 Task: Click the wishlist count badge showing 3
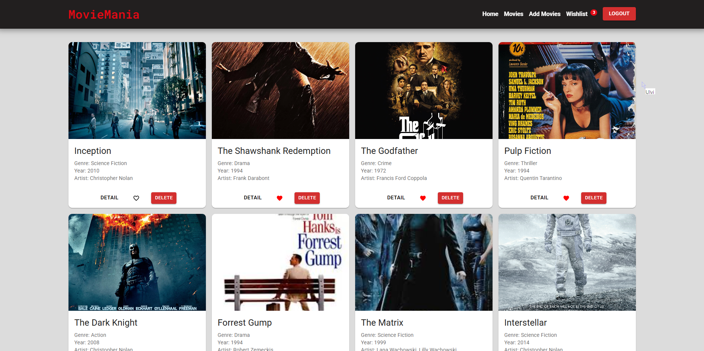594,12
